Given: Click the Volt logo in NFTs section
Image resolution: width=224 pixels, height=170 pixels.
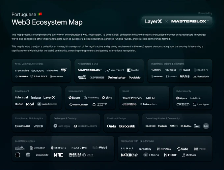Looking at the screenshot, I should coord(64,70).
